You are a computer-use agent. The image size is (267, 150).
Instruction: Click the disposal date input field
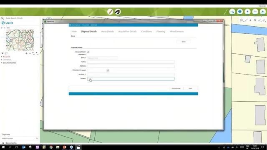tap(97, 70)
